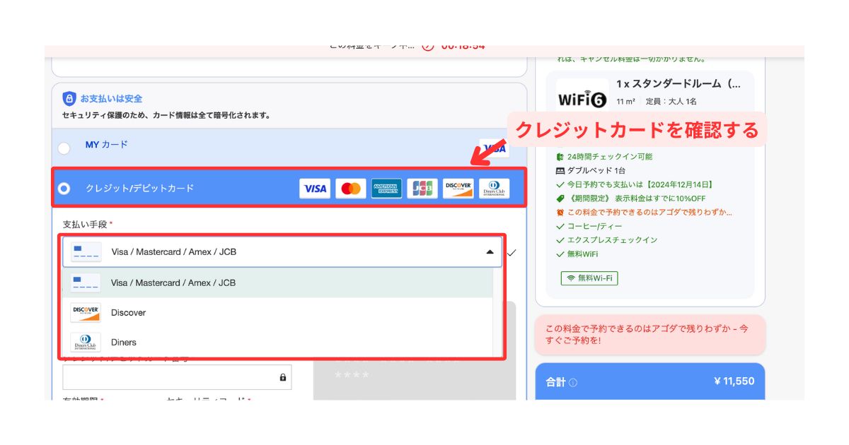Click the Discover card icon in the dropdown list
Image resolution: width=849 pixels, height=445 pixels.
pyautogui.click(x=86, y=312)
